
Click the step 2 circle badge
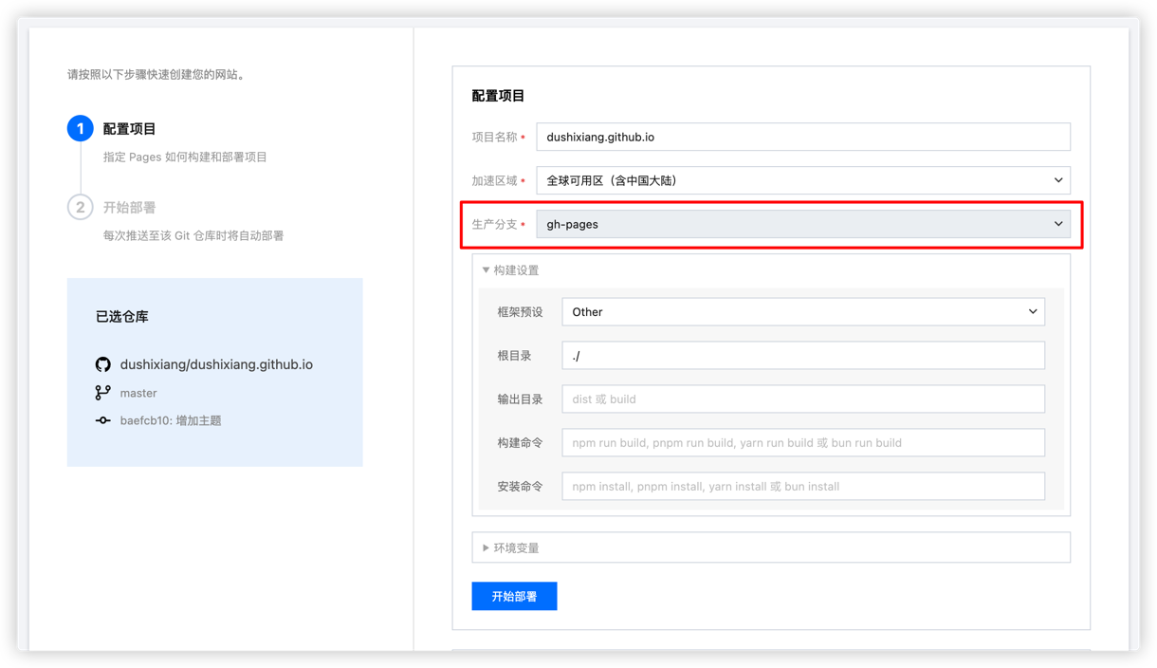(80, 207)
